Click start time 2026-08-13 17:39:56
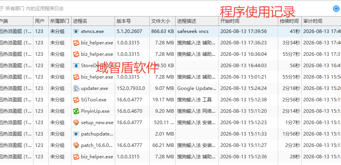The width and height of the screenshot is (341, 165). coord(243,31)
